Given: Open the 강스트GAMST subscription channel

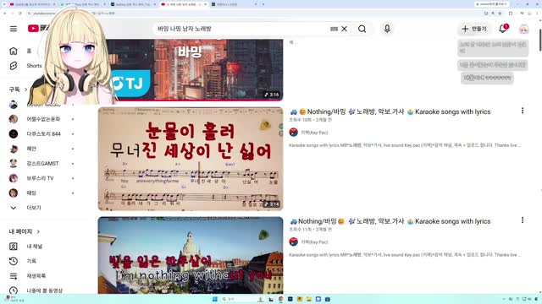Looking at the screenshot, I should (x=41, y=163).
